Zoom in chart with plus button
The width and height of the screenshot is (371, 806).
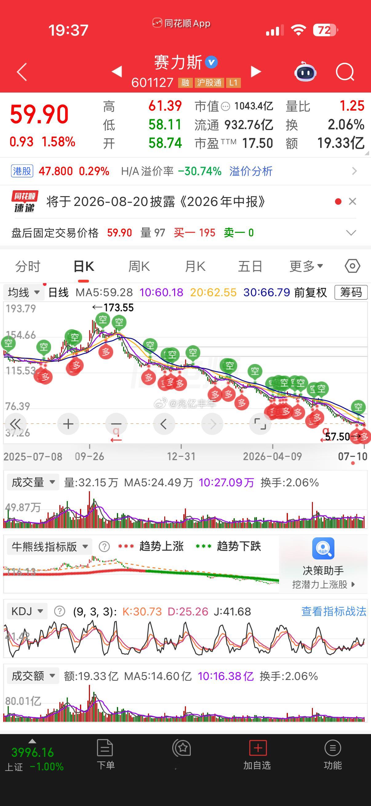68,424
